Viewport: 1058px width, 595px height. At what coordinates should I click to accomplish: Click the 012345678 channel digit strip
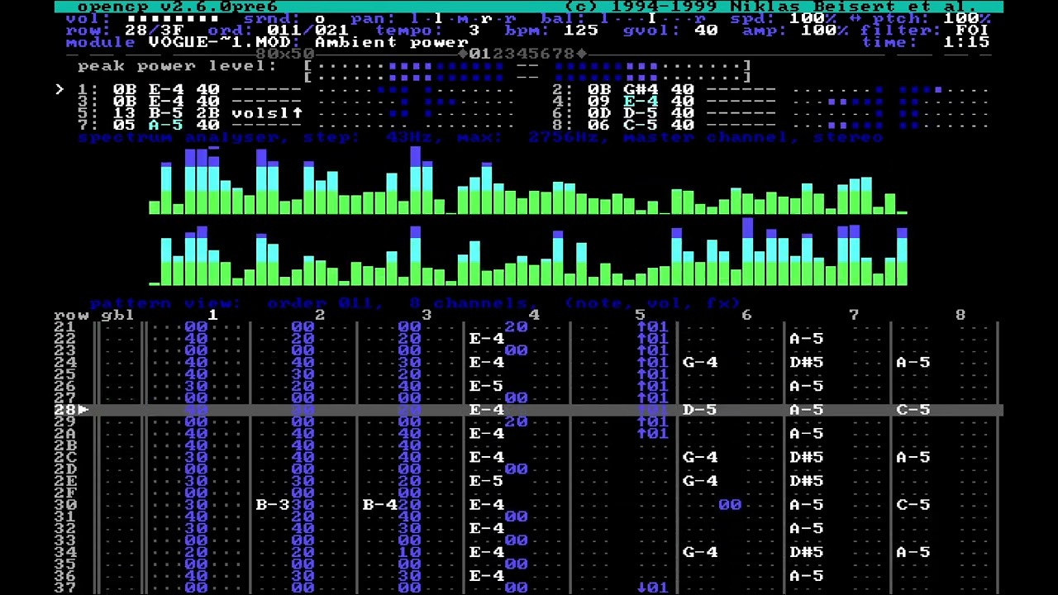(x=522, y=54)
